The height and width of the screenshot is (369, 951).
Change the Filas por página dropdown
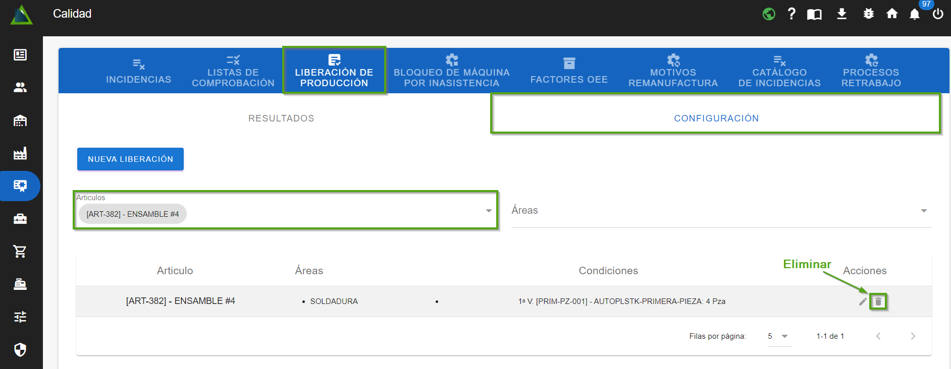[778, 336]
